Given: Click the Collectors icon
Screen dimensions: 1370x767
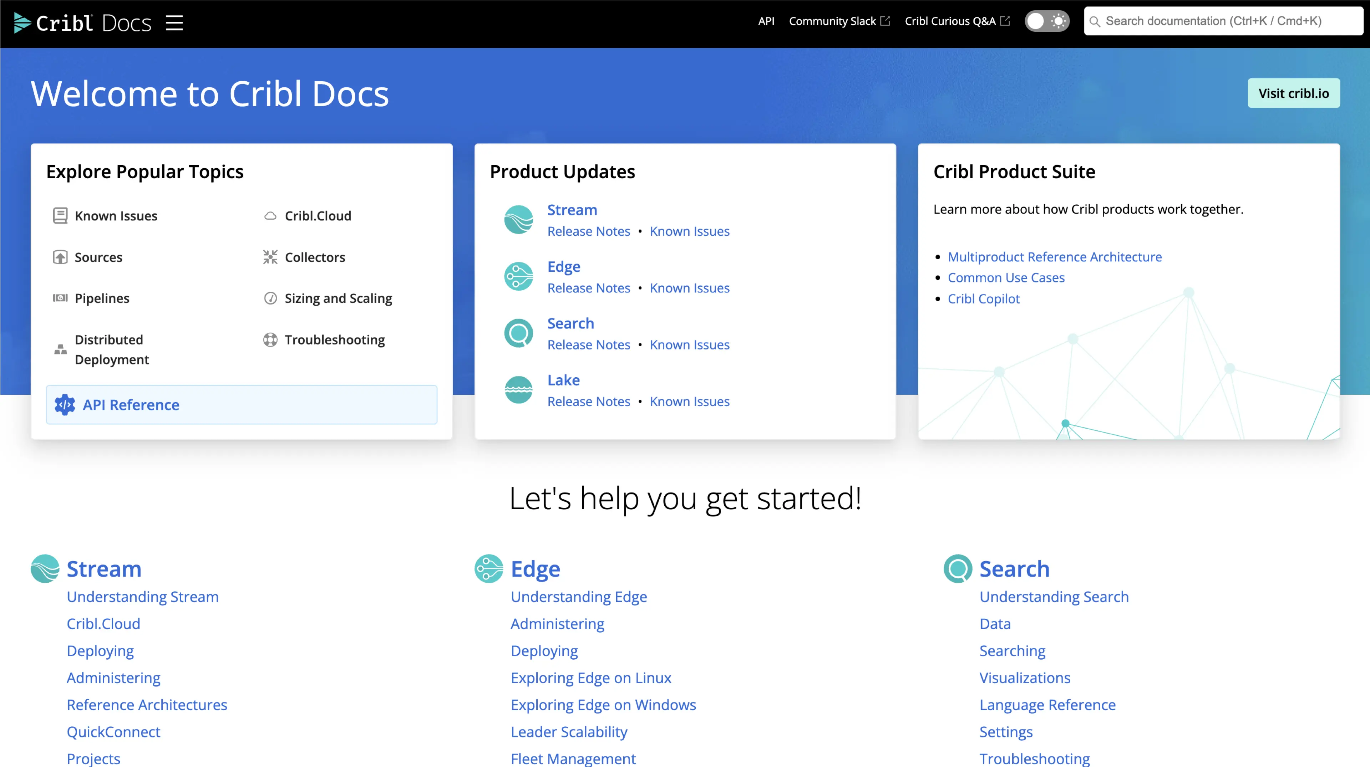Looking at the screenshot, I should pyautogui.click(x=270, y=257).
